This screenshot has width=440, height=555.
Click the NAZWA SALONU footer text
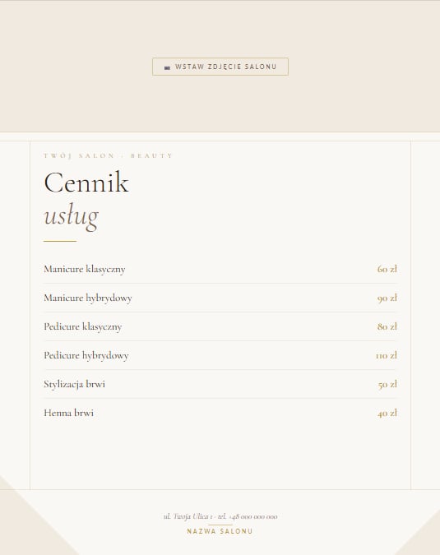pyautogui.click(x=220, y=531)
